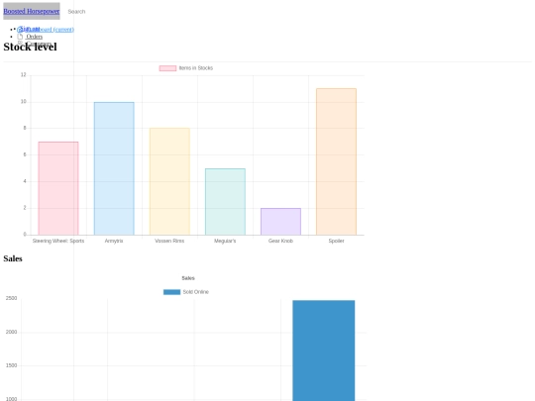Viewport: 535px width, 401px height.
Task: Click the Sold Online legend label
Action: click(x=196, y=292)
